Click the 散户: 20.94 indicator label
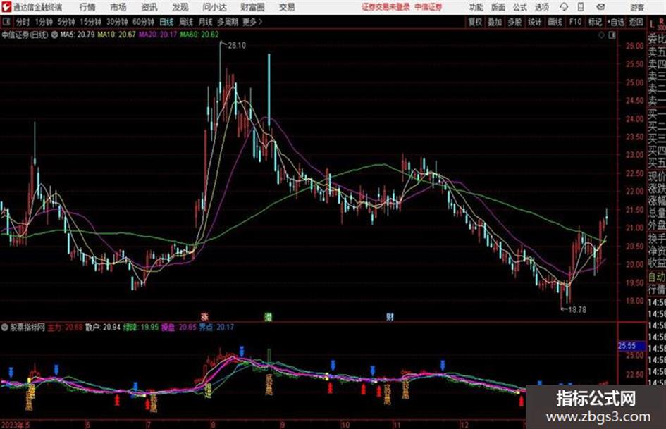Viewport: 666px width, 429px height. (103, 328)
